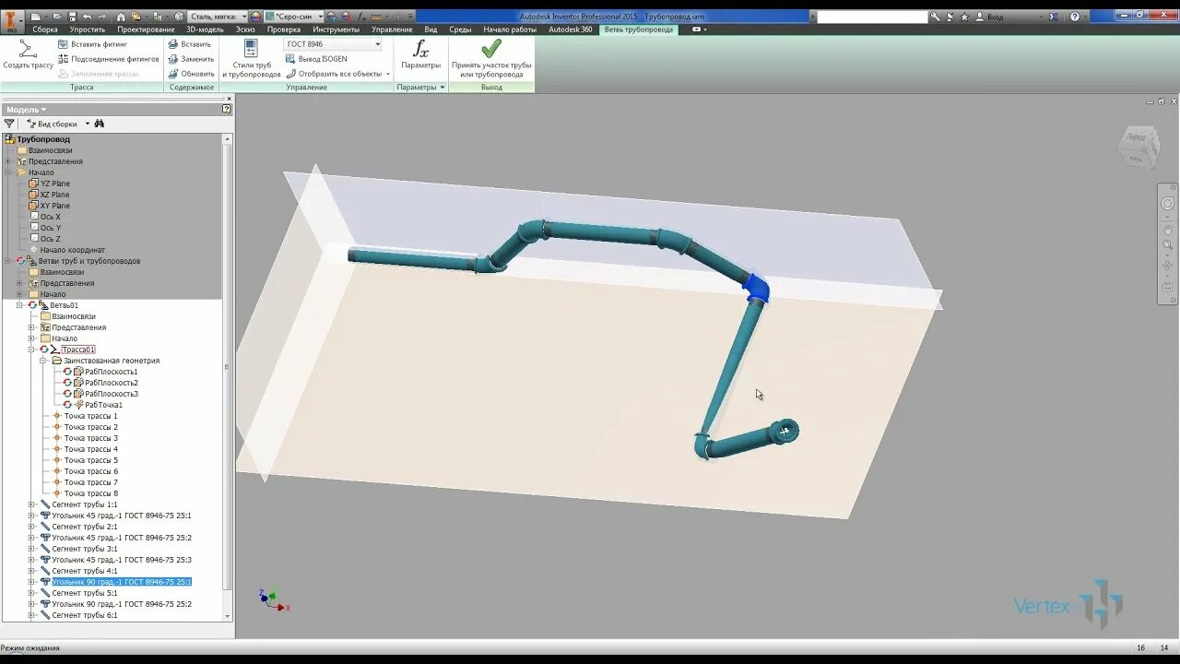This screenshot has height=664, width=1180.
Task: Click Вывод ISOGEN command
Action: coord(316,59)
